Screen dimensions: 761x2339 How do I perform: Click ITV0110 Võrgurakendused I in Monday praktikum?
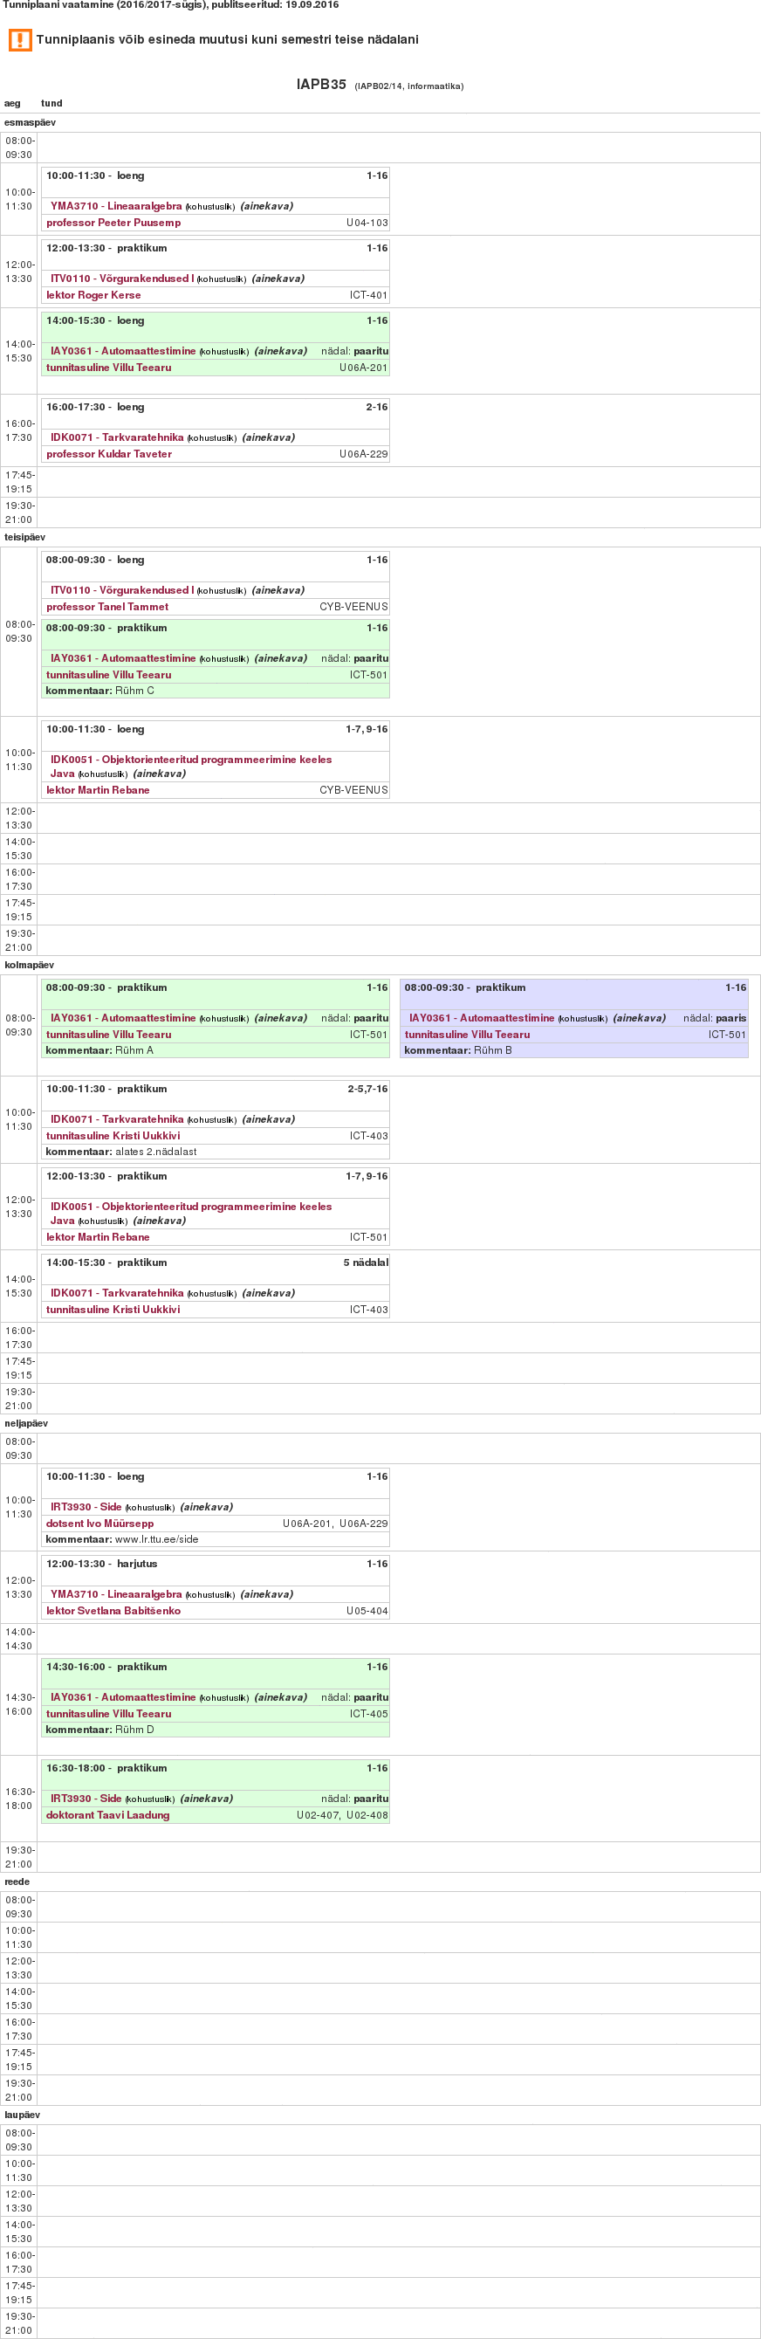(121, 279)
